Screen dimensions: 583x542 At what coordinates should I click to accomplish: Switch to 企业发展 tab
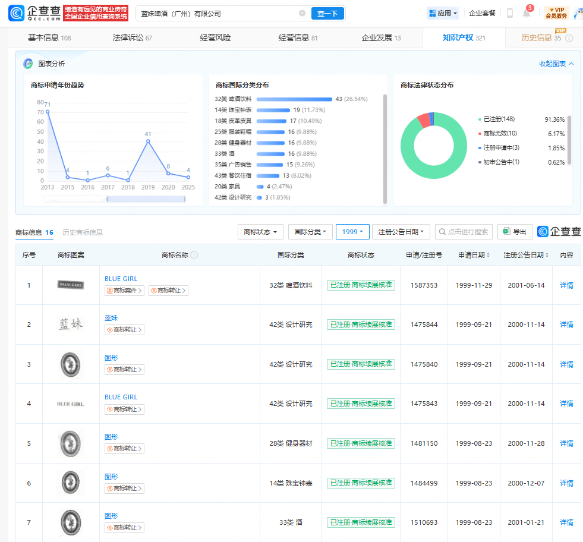point(381,37)
